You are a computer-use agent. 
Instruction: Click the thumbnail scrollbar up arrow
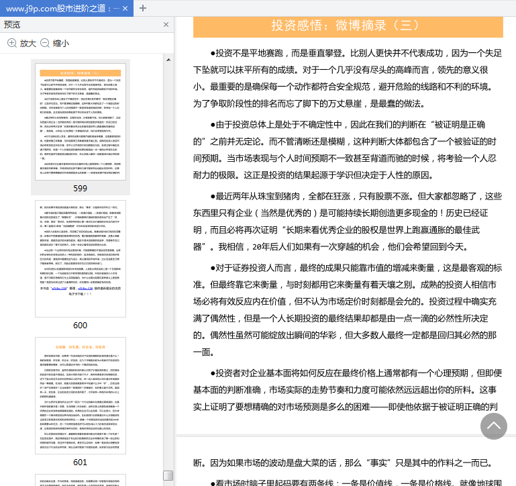pyautogui.click(x=168, y=60)
